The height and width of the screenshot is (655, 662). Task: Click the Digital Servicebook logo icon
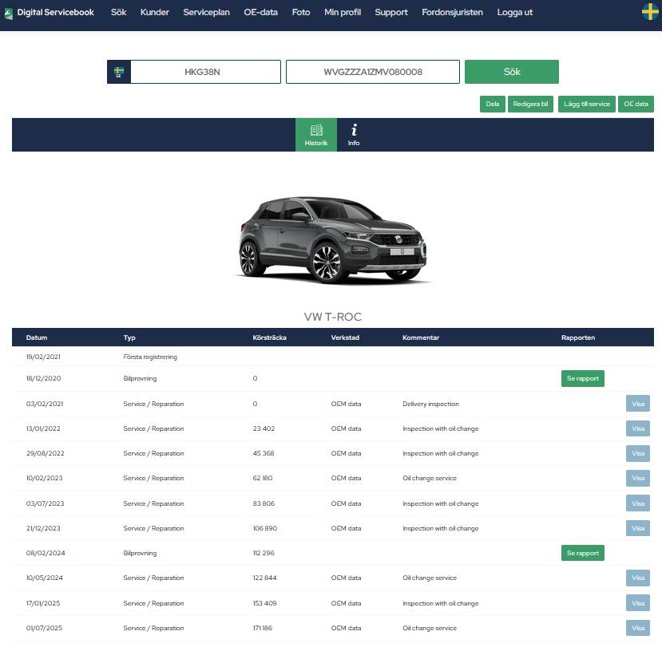[9, 14]
